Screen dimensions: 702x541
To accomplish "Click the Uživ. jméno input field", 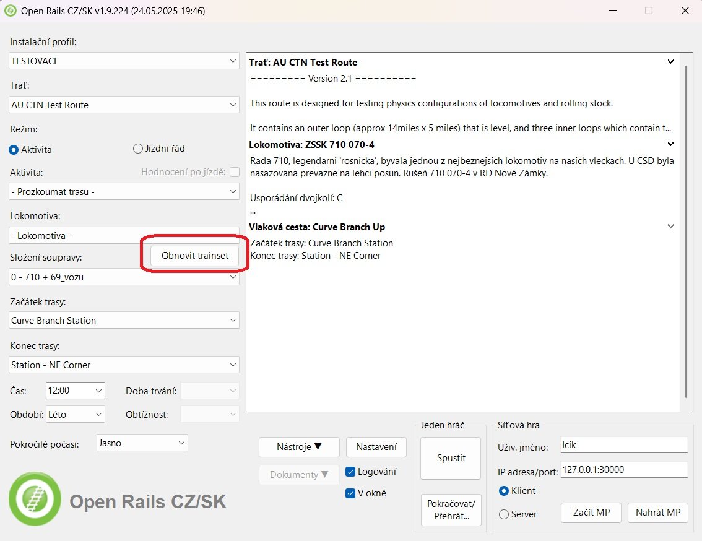I will (623, 445).
